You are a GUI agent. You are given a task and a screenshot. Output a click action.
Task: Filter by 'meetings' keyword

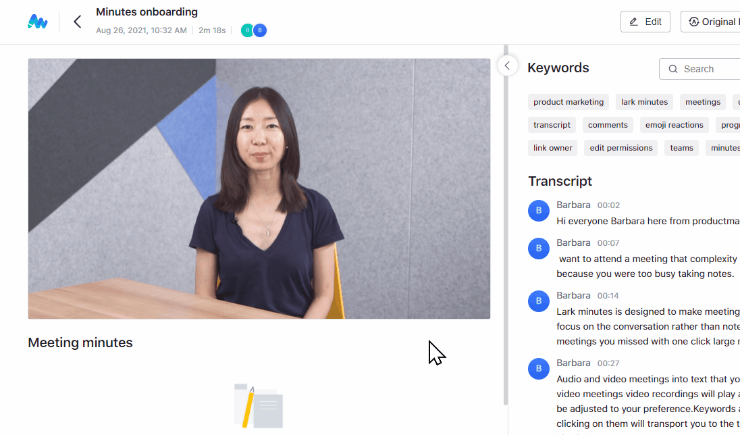(x=702, y=102)
